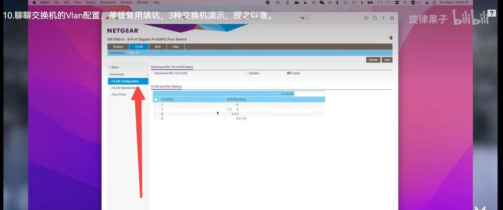Click the VLAN ID input field
The image size is (503, 210).
309,94
